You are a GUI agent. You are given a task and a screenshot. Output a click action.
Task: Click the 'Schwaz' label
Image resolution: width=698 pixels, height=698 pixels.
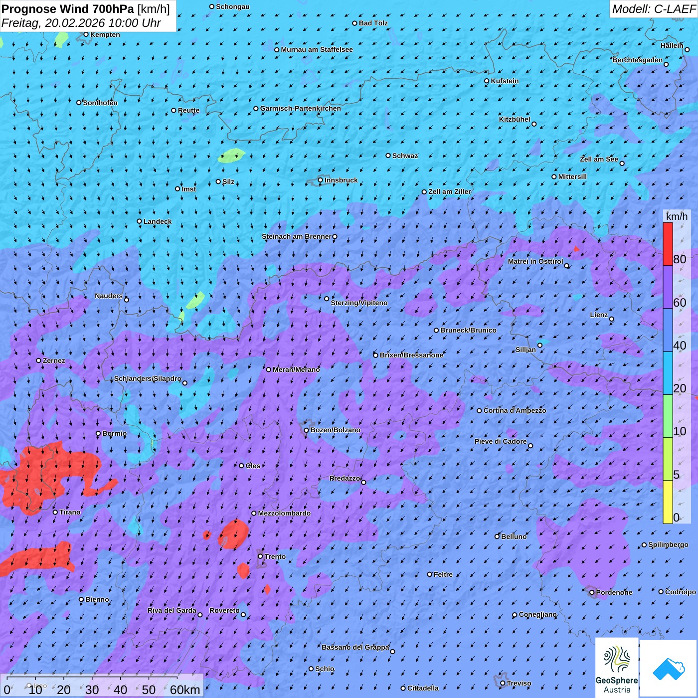coord(405,156)
